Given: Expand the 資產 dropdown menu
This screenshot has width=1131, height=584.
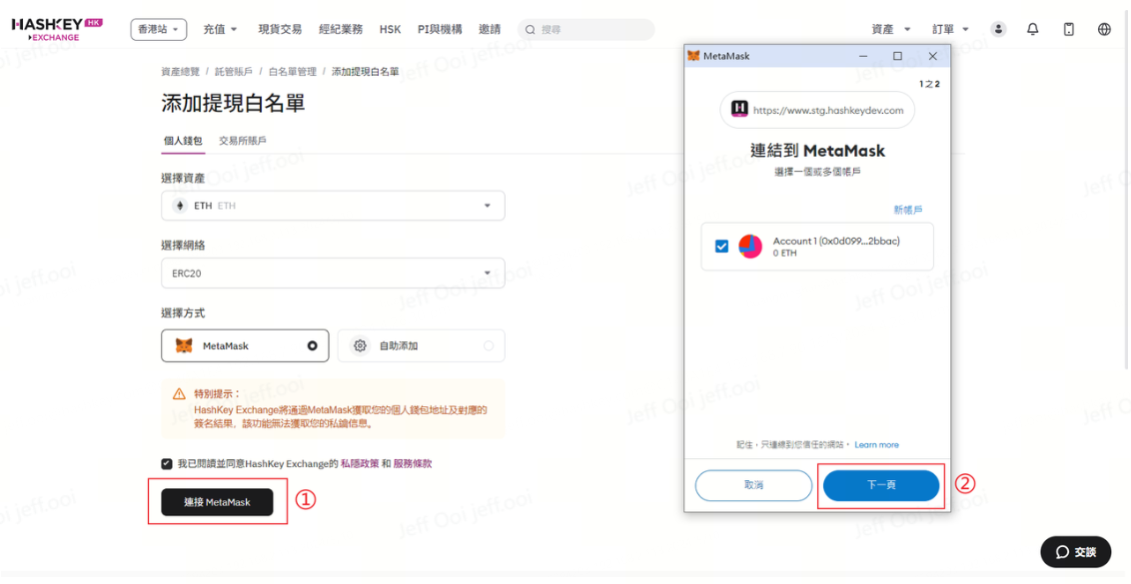Looking at the screenshot, I should click(891, 30).
